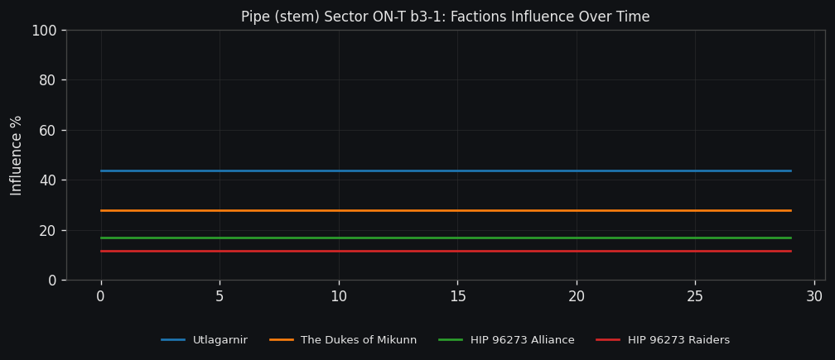Click the x-axis tick label 15
The image size is (835, 360).
tap(457, 296)
